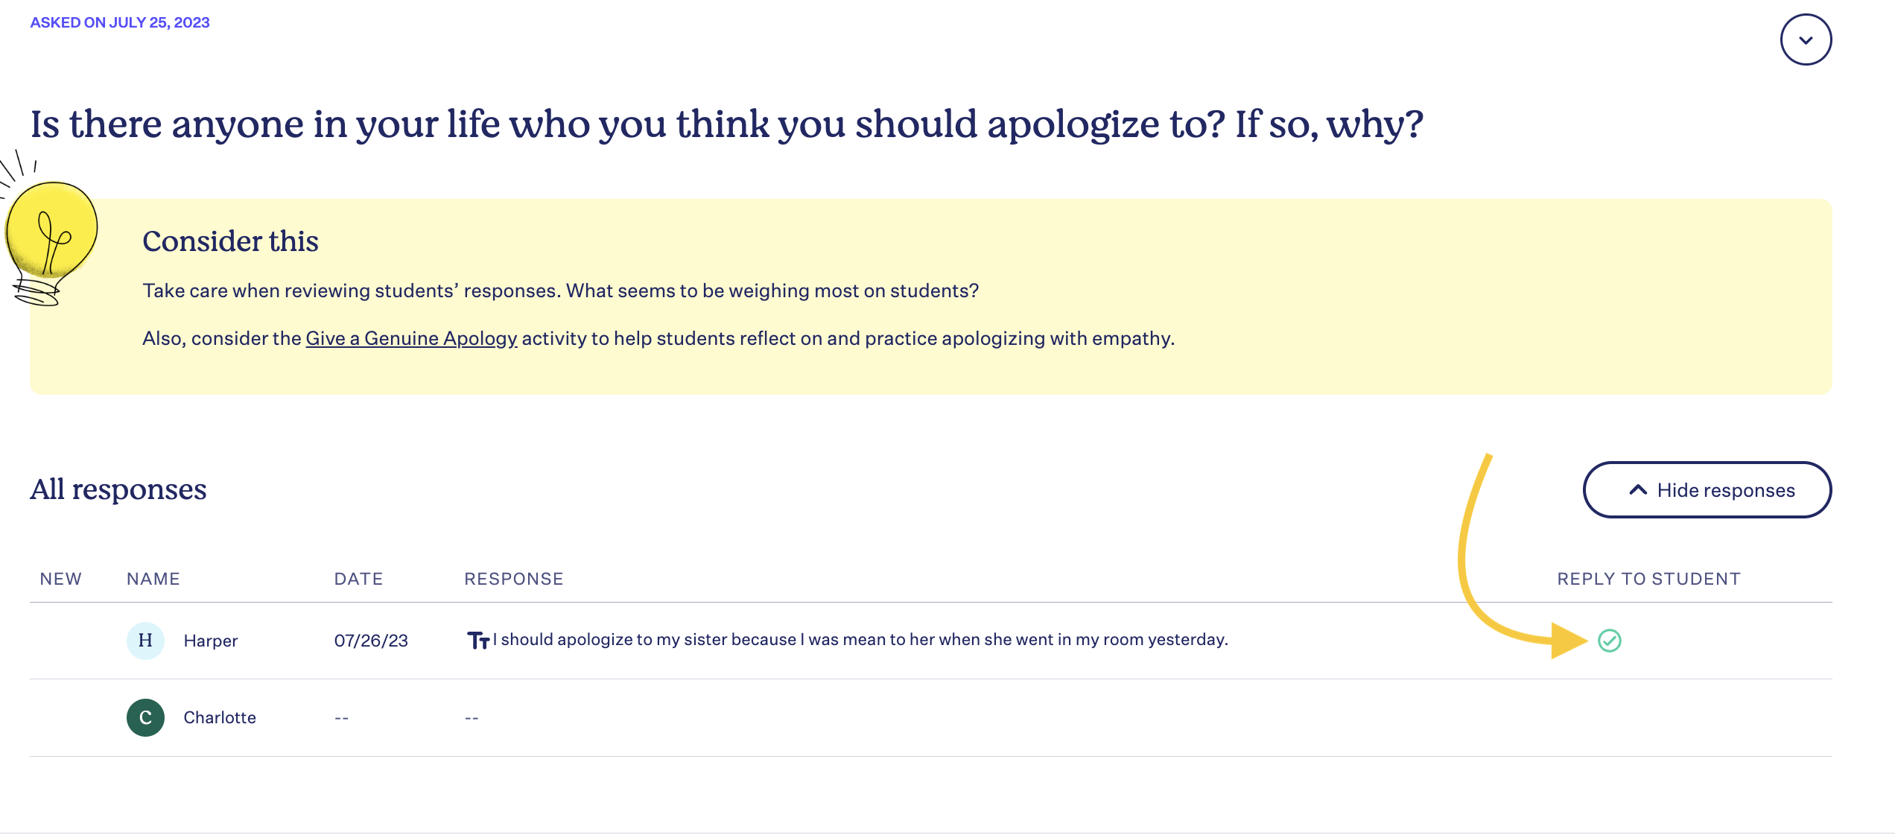
Task: Expand the circular chevron-down button at top right
Action: [1806, 39]
